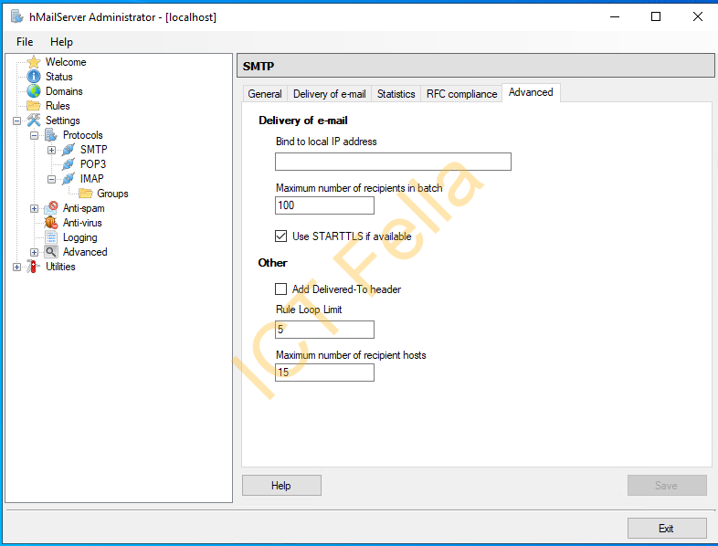
Task: Click the Protocols server icon
Action: click(51, 135)
